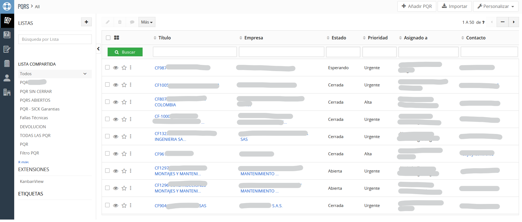Open the PQRS breadcrumb link
This screenshot has height=222, width=522.
click(x=23, y=7)
